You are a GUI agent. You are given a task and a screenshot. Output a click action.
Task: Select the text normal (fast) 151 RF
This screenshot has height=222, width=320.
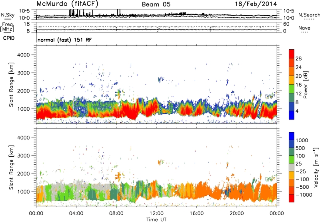coord(65,40)
